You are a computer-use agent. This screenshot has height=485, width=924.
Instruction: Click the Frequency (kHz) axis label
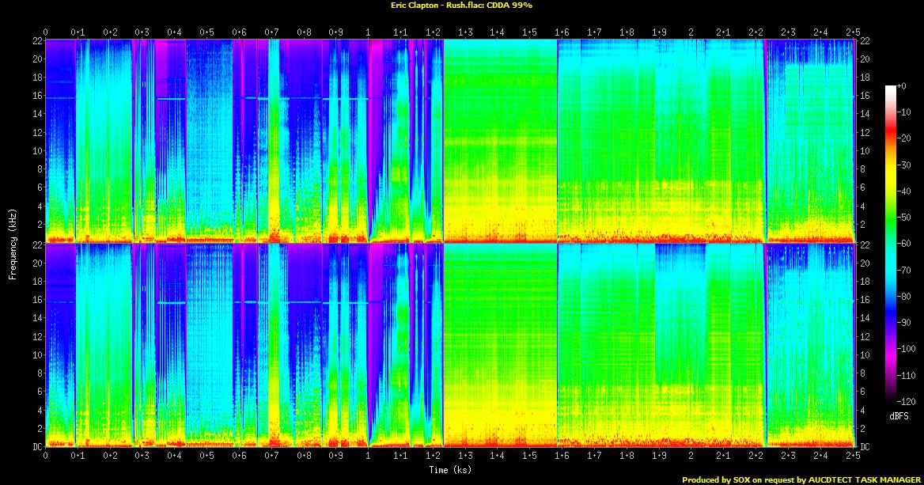coord(13,243)
